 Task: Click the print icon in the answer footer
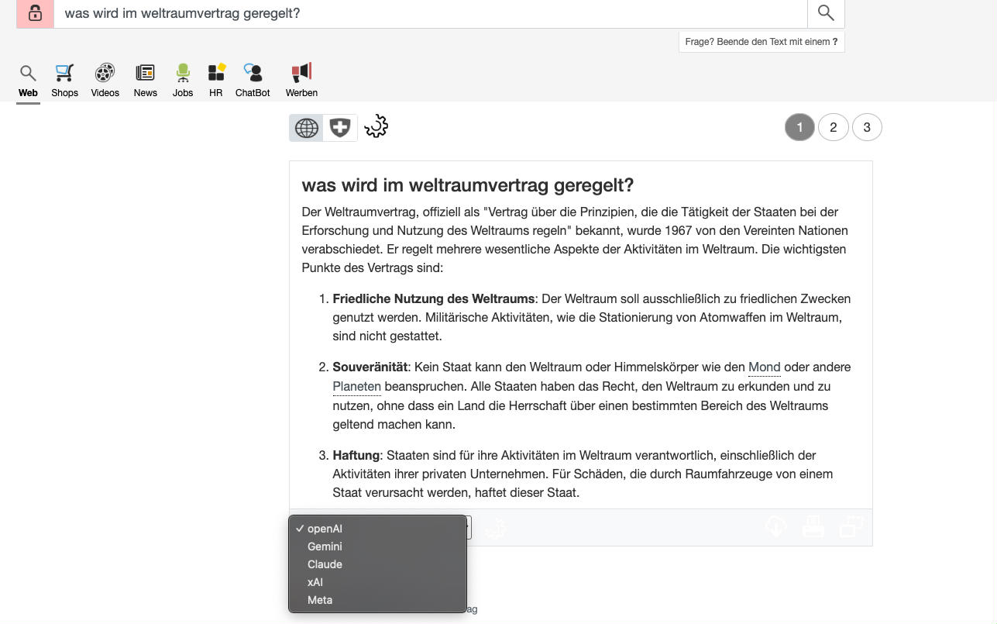coord(813,527)
